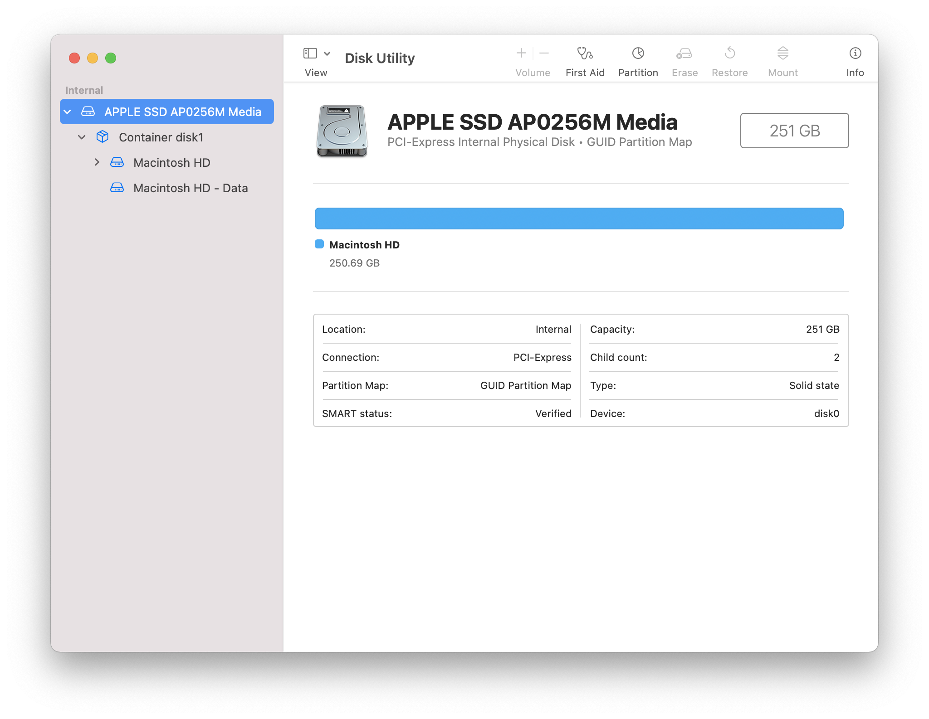Click the Restore arrow icon
Viewport: 929px width, 719px height.
pos(729,53)
